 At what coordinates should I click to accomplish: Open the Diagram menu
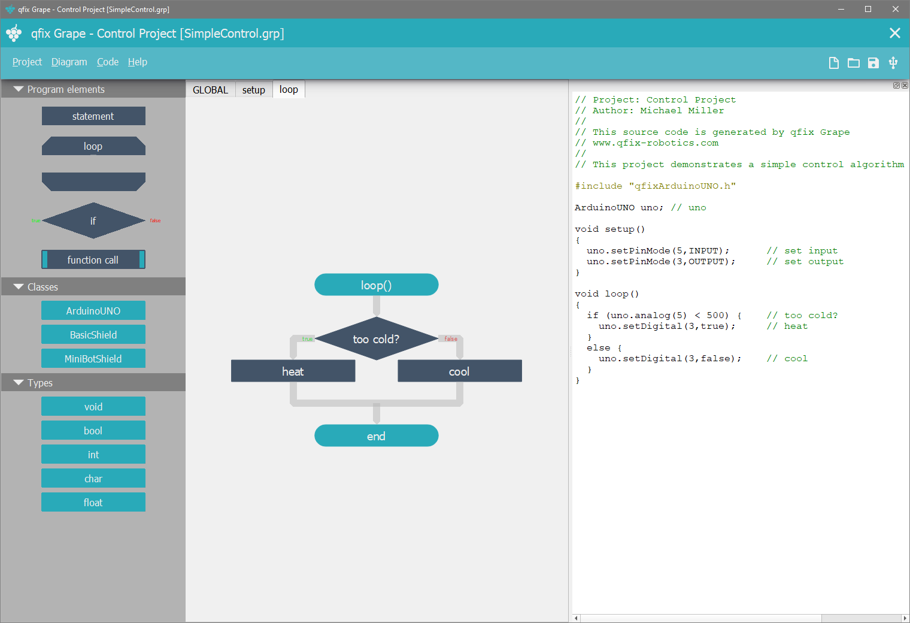coord(69,62)
